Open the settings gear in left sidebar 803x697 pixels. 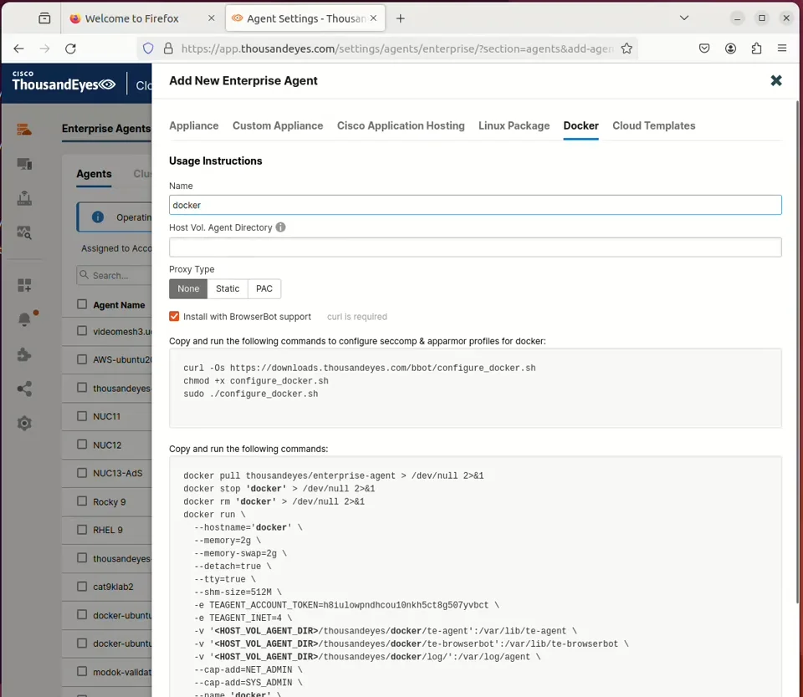coord(24,423)
